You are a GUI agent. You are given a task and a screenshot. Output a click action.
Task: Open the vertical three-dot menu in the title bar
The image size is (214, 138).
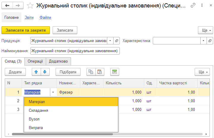[x=202, y=5]
